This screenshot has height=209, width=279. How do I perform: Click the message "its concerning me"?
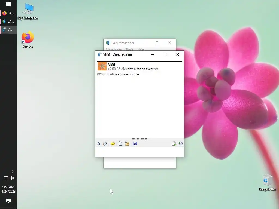pyautogui.click(x=128, y=74)
